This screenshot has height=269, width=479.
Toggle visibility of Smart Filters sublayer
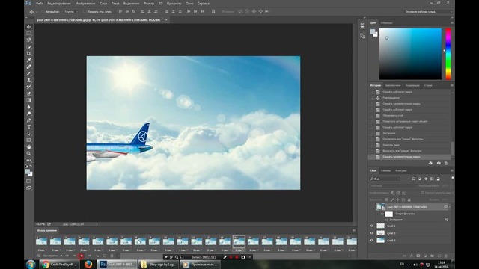click(382, 214)
